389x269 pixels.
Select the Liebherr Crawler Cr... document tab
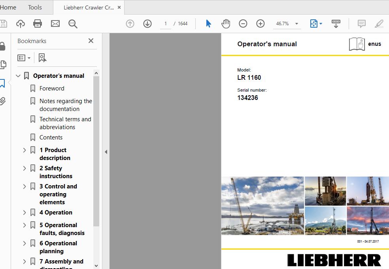[89, 8]
